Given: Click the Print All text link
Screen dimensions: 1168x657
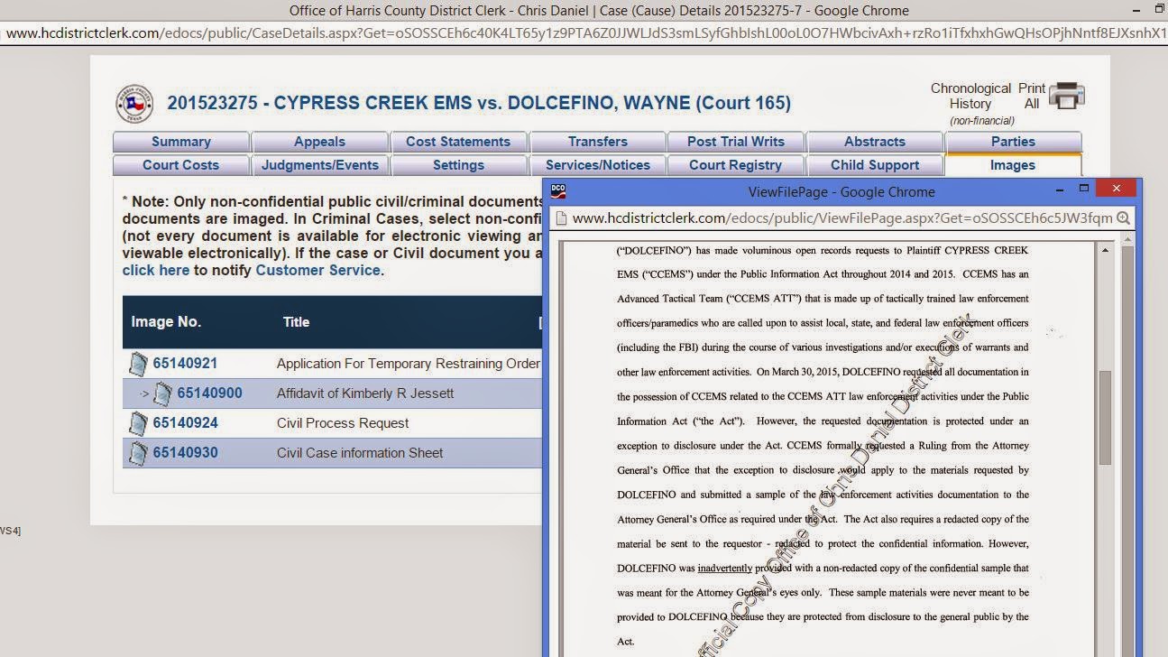Looking at the screenshot, I should click(1032, 97).
